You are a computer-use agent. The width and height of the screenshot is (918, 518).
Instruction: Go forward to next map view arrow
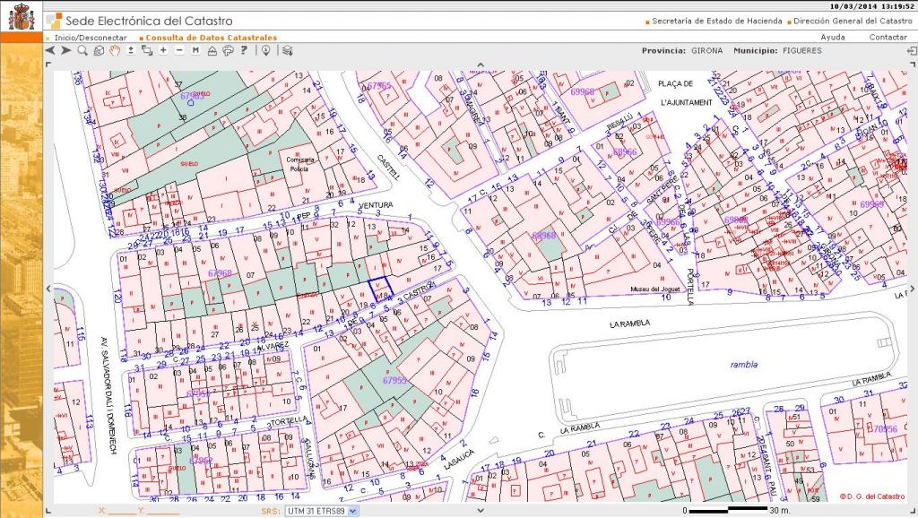point(66,51)
